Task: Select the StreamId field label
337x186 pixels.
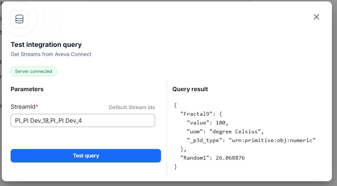Action: (x=23, y=107)
